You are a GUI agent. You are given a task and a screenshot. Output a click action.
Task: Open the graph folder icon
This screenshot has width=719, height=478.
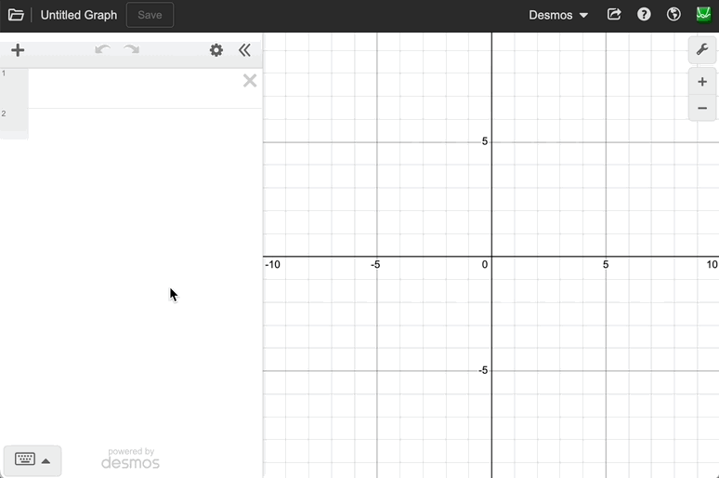(16, 15)
